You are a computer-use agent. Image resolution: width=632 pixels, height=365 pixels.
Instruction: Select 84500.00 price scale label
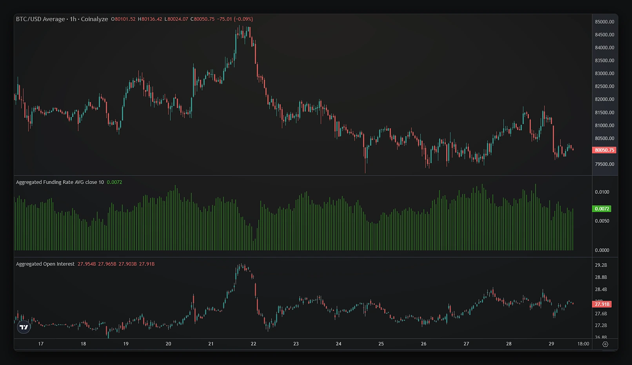(605, 35)
